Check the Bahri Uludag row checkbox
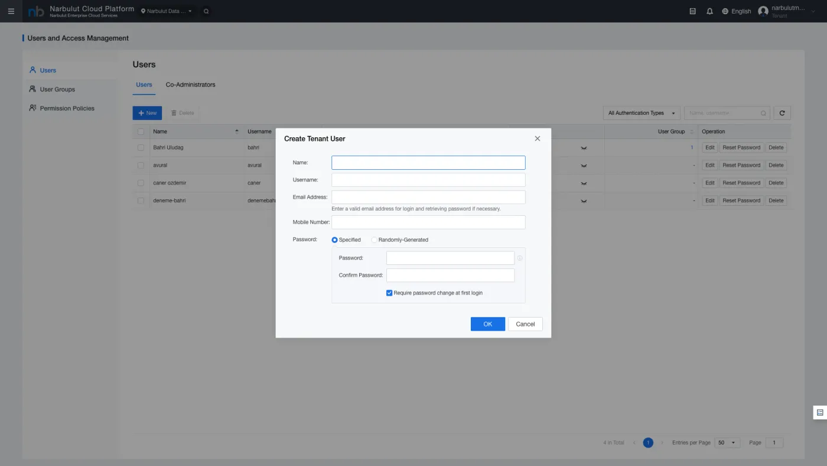This screenshot has width=827, height=466. click(141, 148)
